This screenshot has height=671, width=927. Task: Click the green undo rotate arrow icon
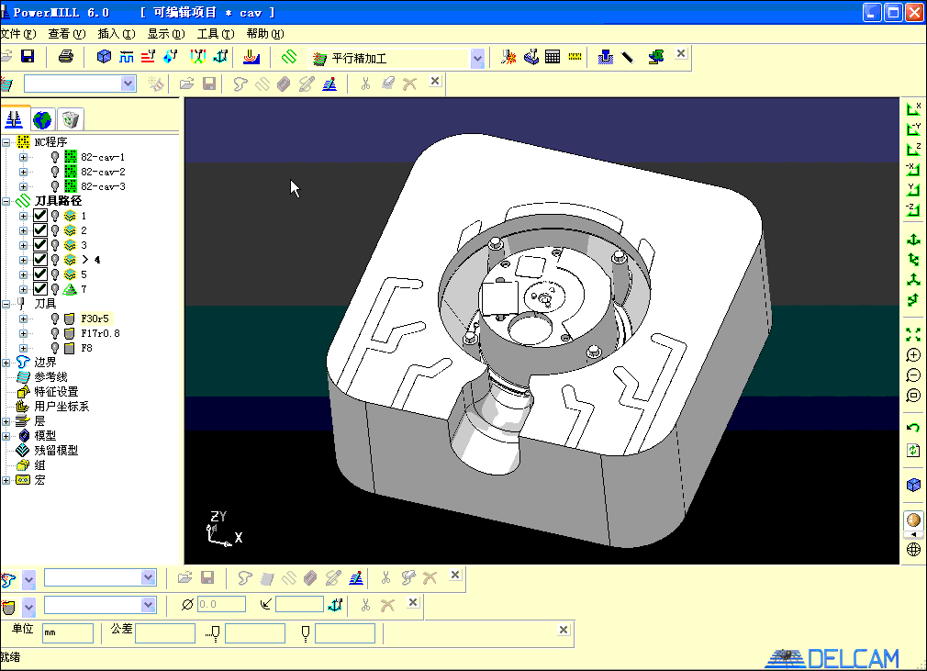913,427
